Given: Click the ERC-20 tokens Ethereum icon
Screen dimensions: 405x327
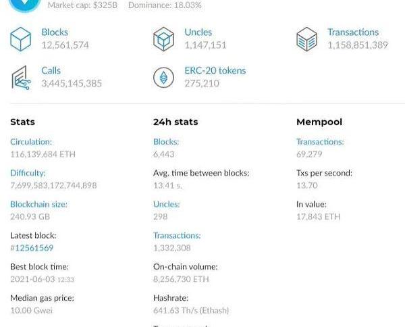Looking at the screenshot, I should 164,78.
